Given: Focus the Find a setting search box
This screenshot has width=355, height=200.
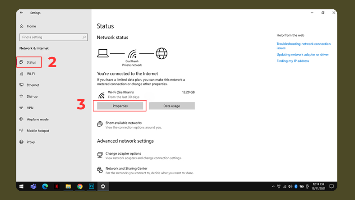Looking at the screenshot, I should (53, 37).
